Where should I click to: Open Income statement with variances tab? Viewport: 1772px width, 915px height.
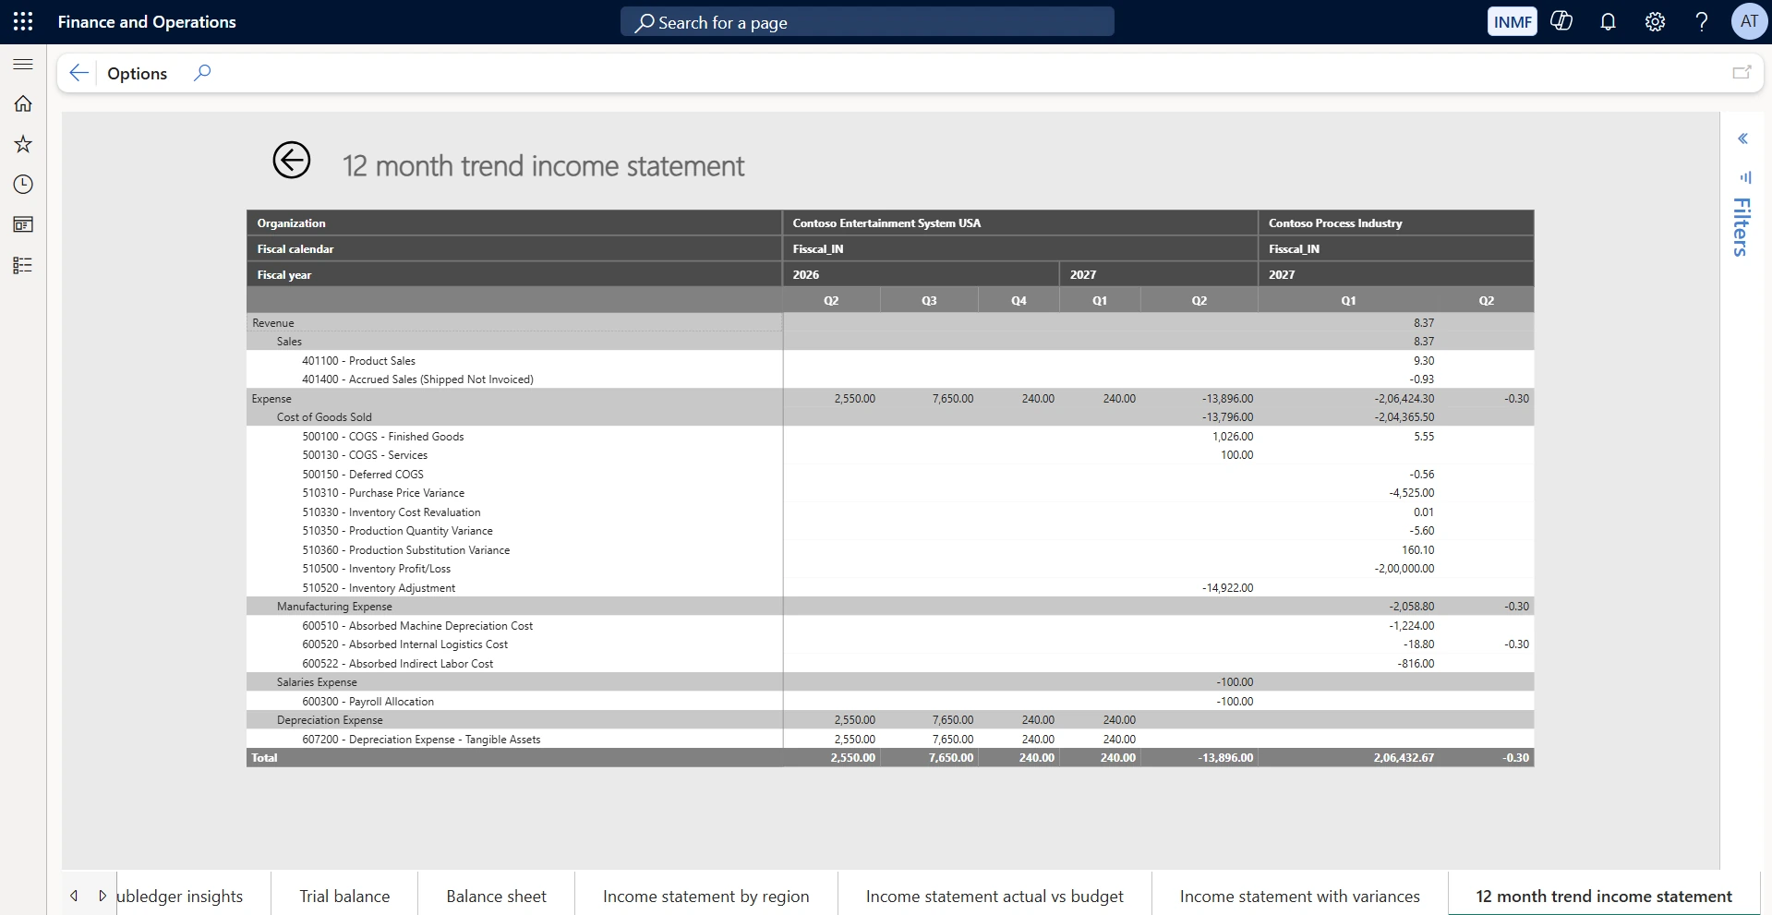(1299, 896)
